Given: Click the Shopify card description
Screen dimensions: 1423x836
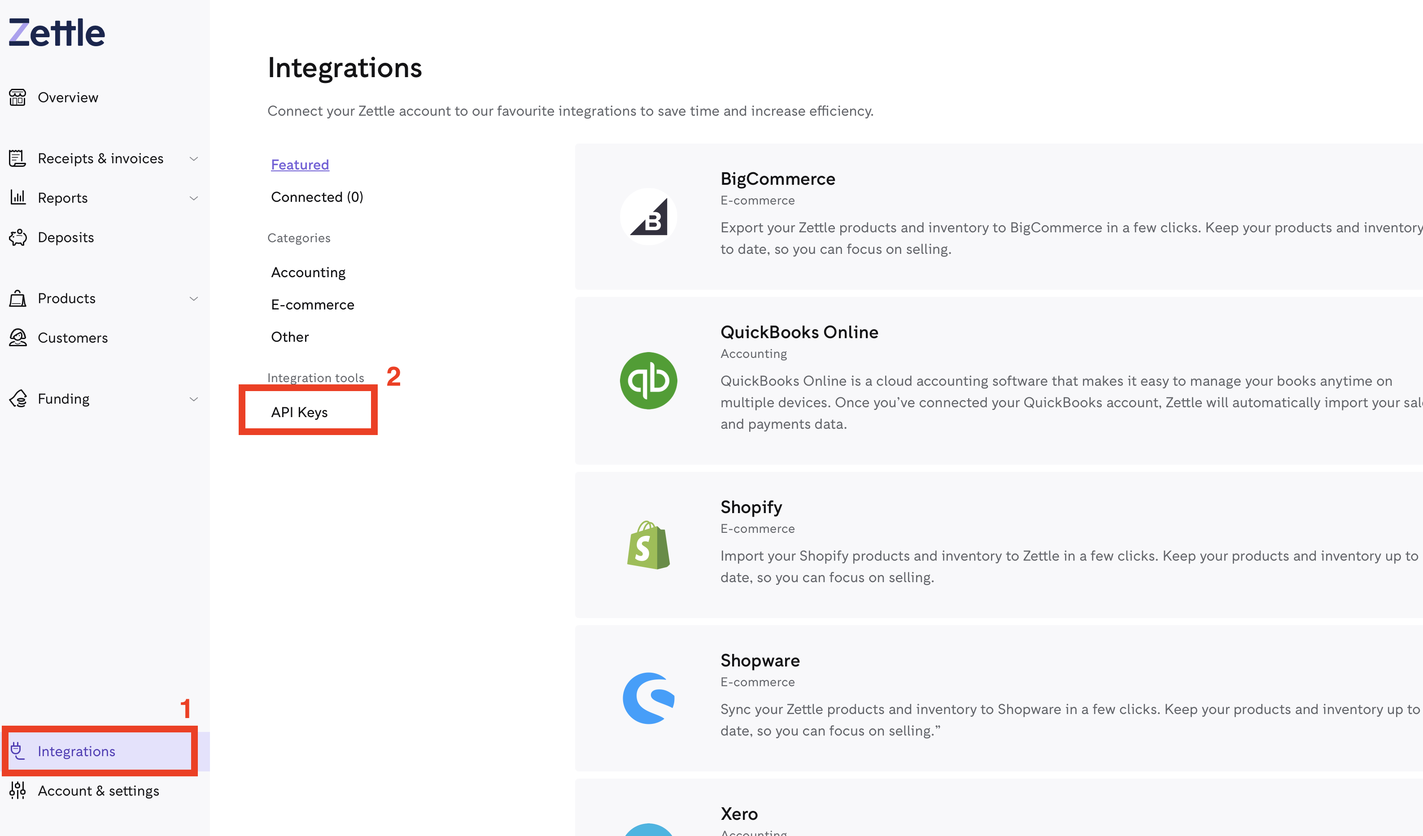Looking at the screenshot, I should point(1070,566).
